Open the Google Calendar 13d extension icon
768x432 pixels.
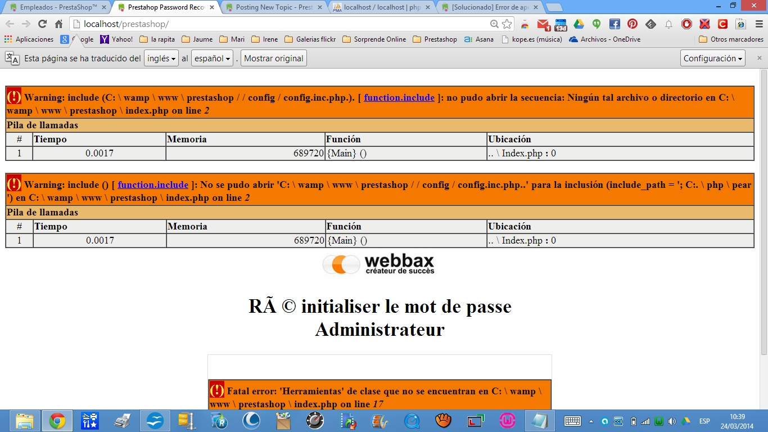click(x=561, y=24)
